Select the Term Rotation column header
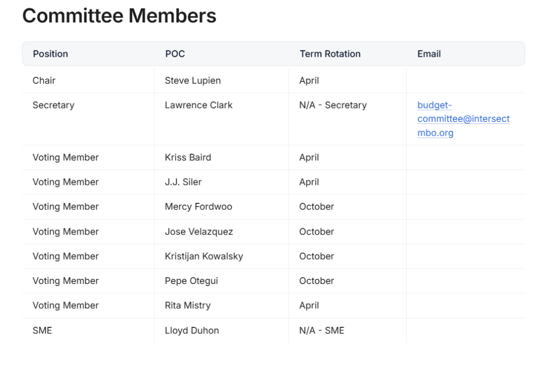Screen dimensions: 543x365 pyautogui.click(x=330, y=54)
